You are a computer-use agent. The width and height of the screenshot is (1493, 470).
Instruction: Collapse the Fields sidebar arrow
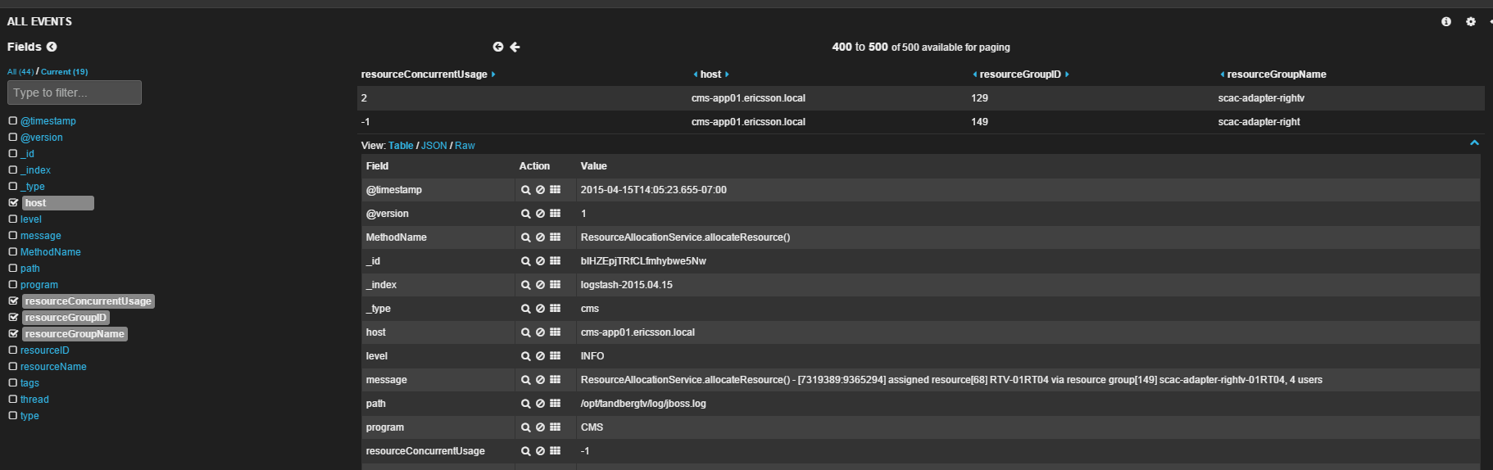tap(52, 47)
